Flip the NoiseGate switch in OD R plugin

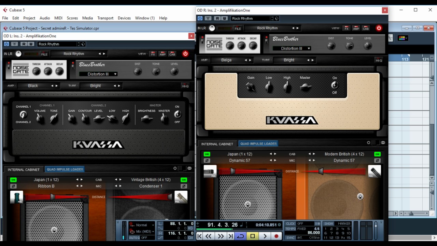tap(202, 41)
